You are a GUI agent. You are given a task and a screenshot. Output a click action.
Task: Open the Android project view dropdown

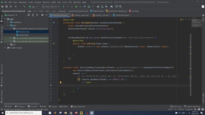point(11,15)
